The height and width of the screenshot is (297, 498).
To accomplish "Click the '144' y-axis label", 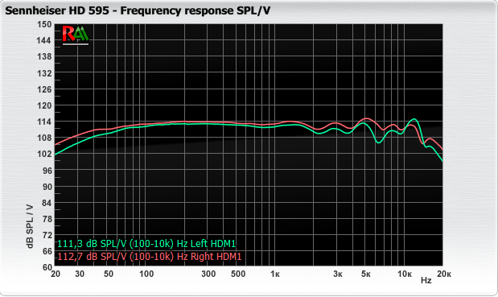I will pos(44,41).
